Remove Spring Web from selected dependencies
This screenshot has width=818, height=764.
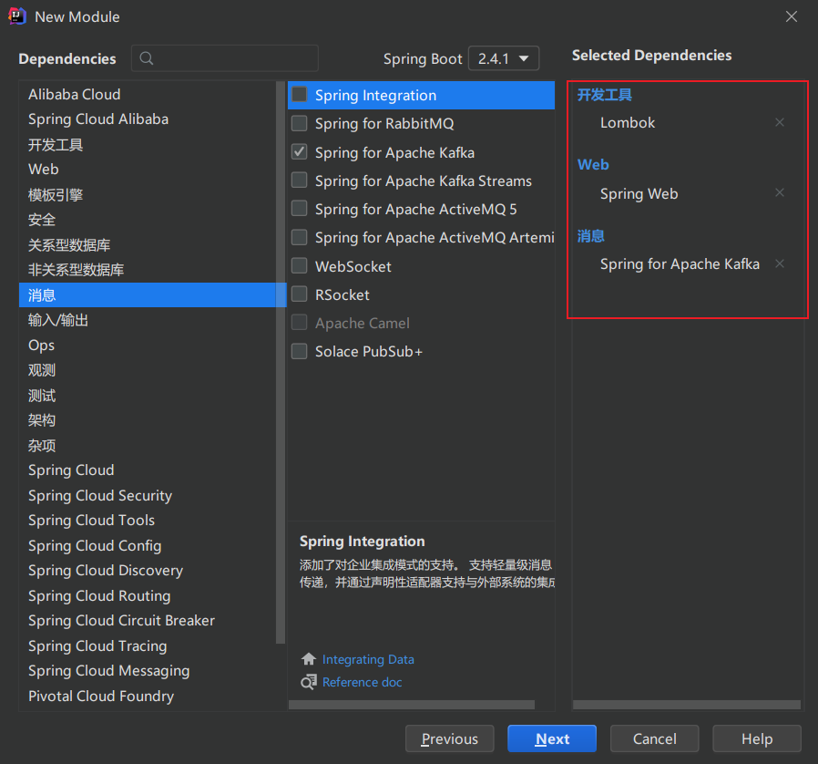[x=780, y=192]
